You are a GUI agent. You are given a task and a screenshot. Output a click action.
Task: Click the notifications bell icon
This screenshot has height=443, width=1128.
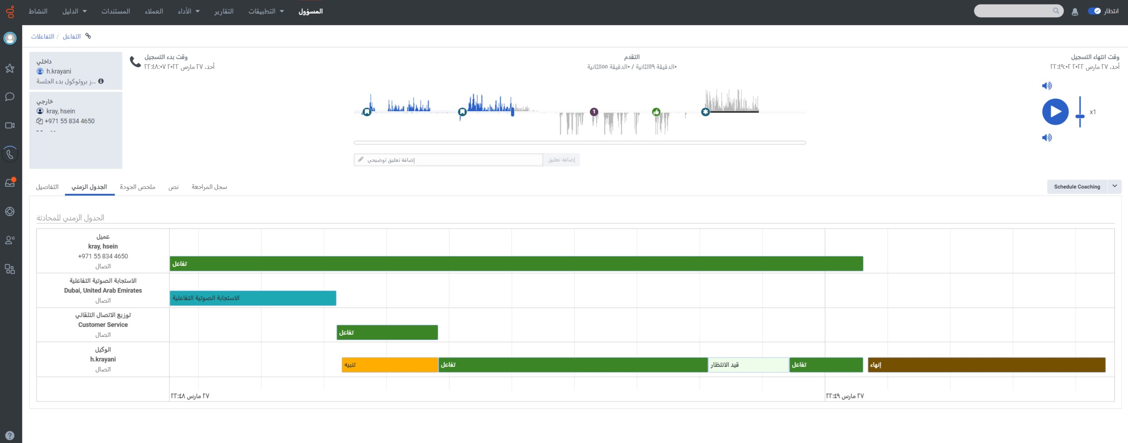pyautogui.click(x=1075, y=12)
